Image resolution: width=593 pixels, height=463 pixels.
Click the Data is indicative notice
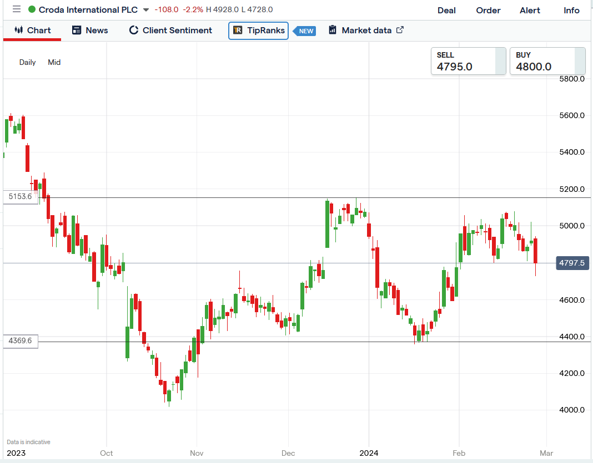pos(28,442)
